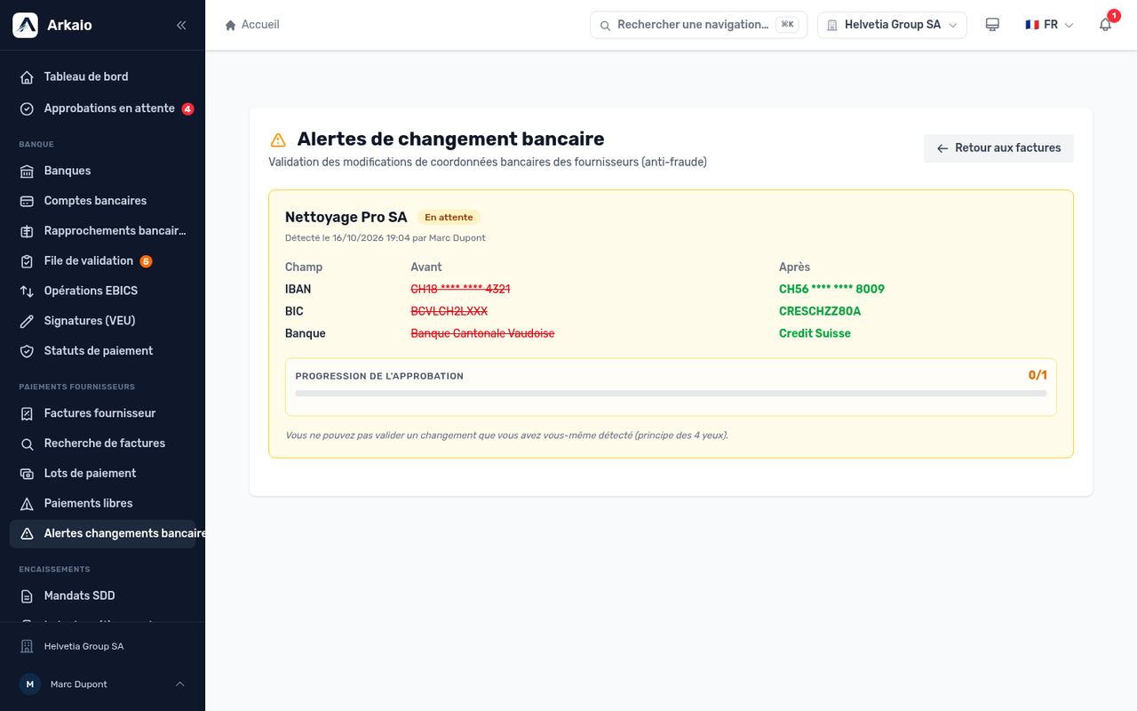Viewport: 1137px width, 711px height.
Task: Open Lots de paiement page
Action: tap(102, 473)
